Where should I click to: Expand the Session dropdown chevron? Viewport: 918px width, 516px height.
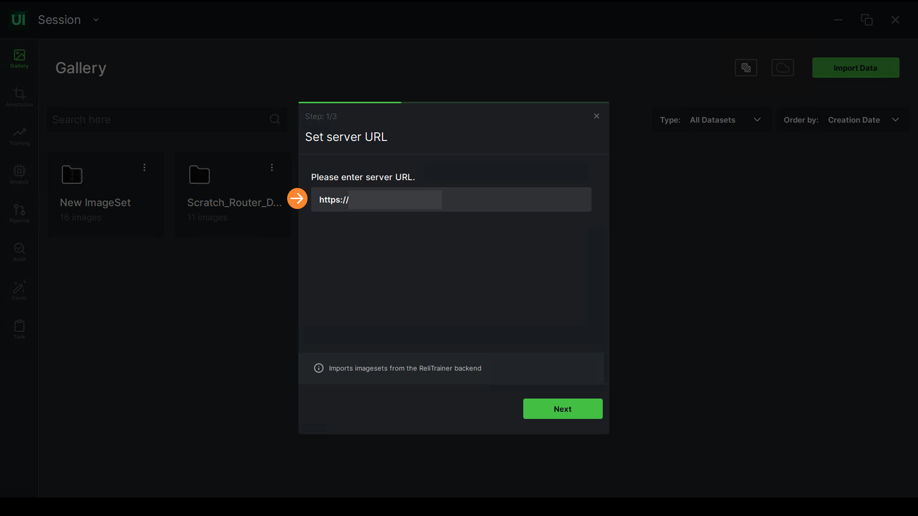(96, 20)
